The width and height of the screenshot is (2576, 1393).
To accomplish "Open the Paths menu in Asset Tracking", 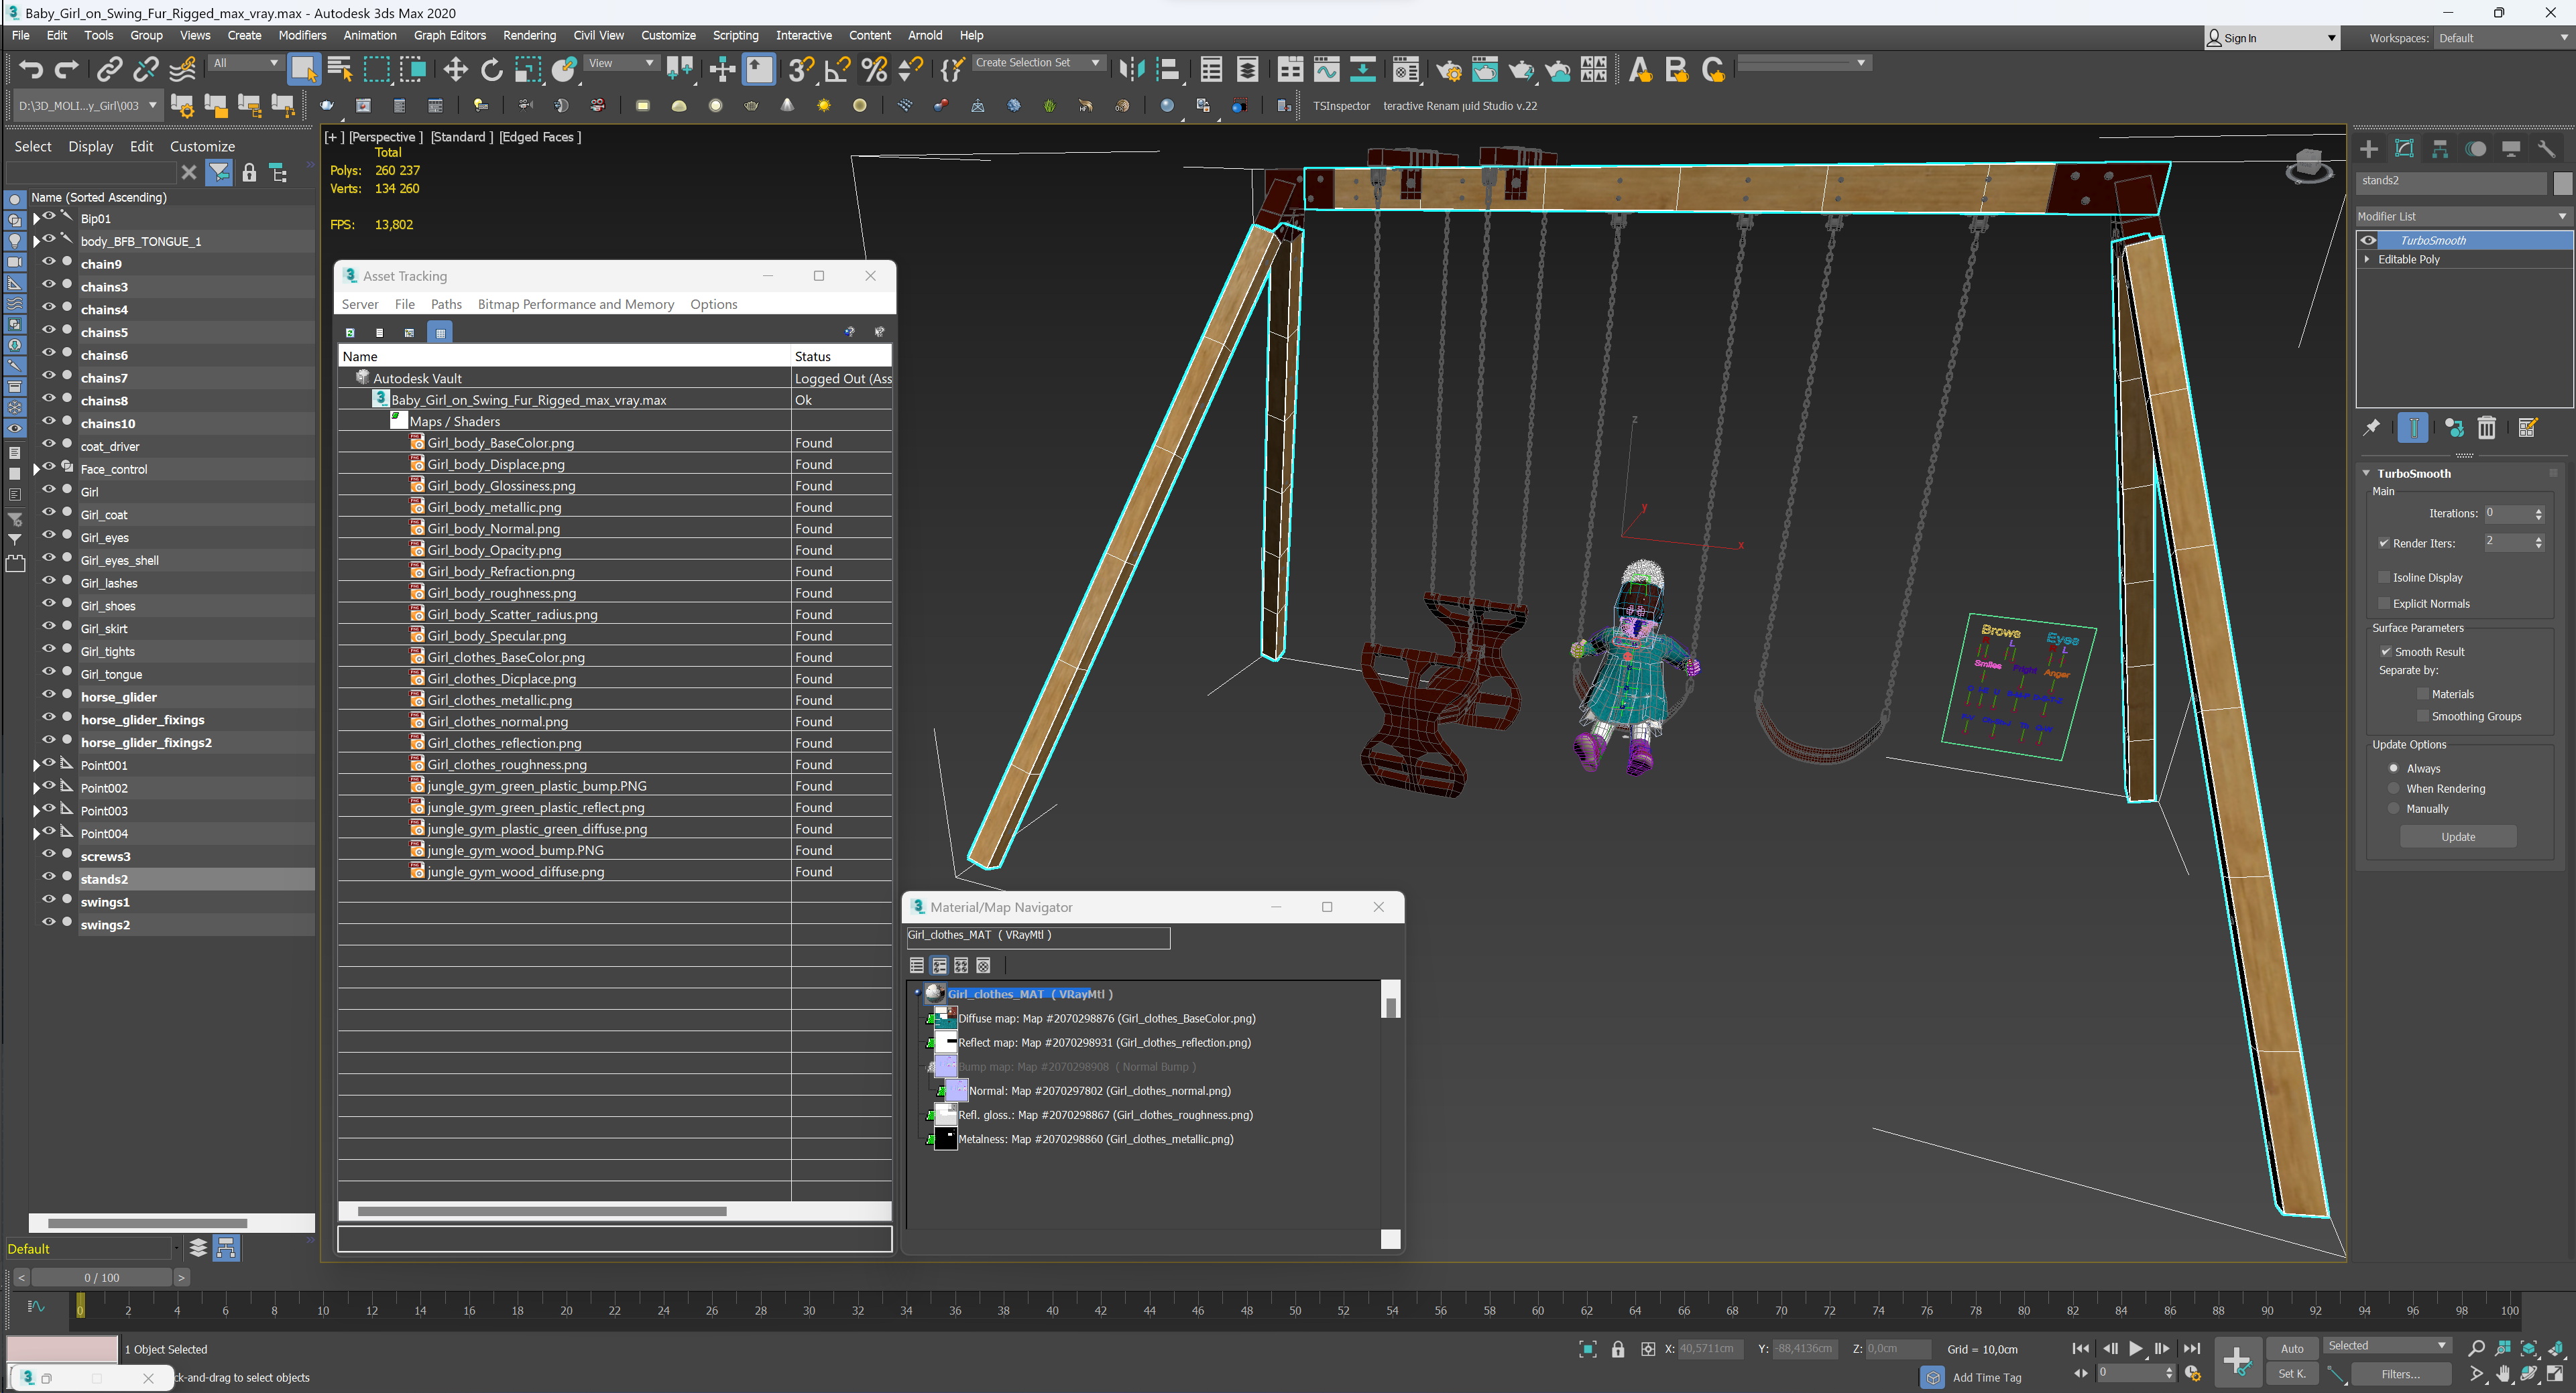I will (446, 304).
